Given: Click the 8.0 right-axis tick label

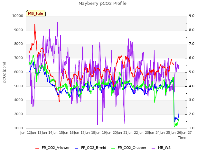Looking at the screenshot, I should tap(192, 30).
